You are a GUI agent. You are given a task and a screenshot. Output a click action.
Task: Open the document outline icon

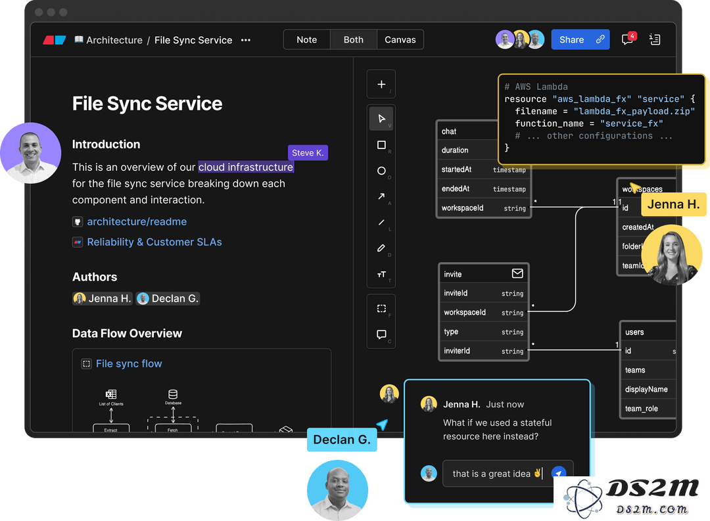(x=655, y=39)
